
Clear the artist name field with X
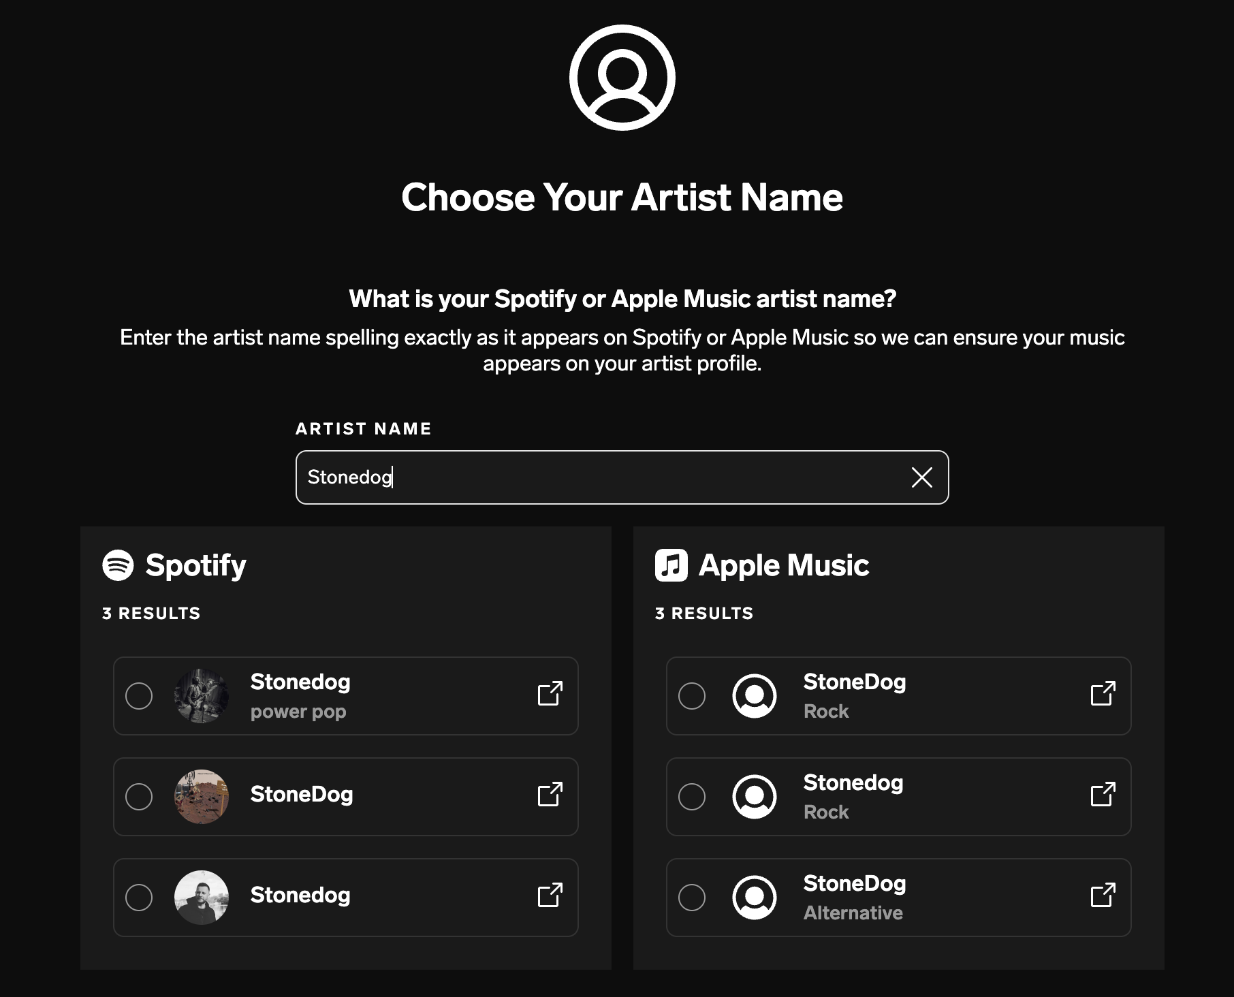pos(921,477)
